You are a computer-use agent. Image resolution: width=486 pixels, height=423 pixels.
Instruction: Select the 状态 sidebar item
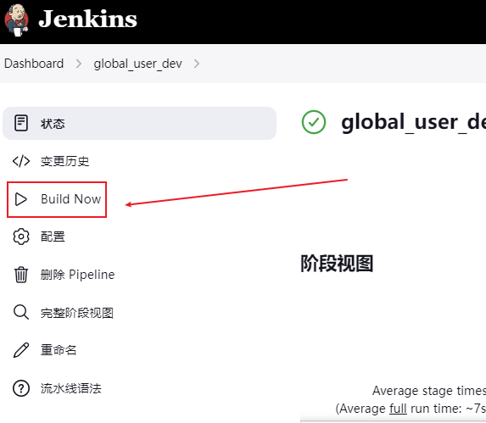pyautogui.click(x=139, y=123)
